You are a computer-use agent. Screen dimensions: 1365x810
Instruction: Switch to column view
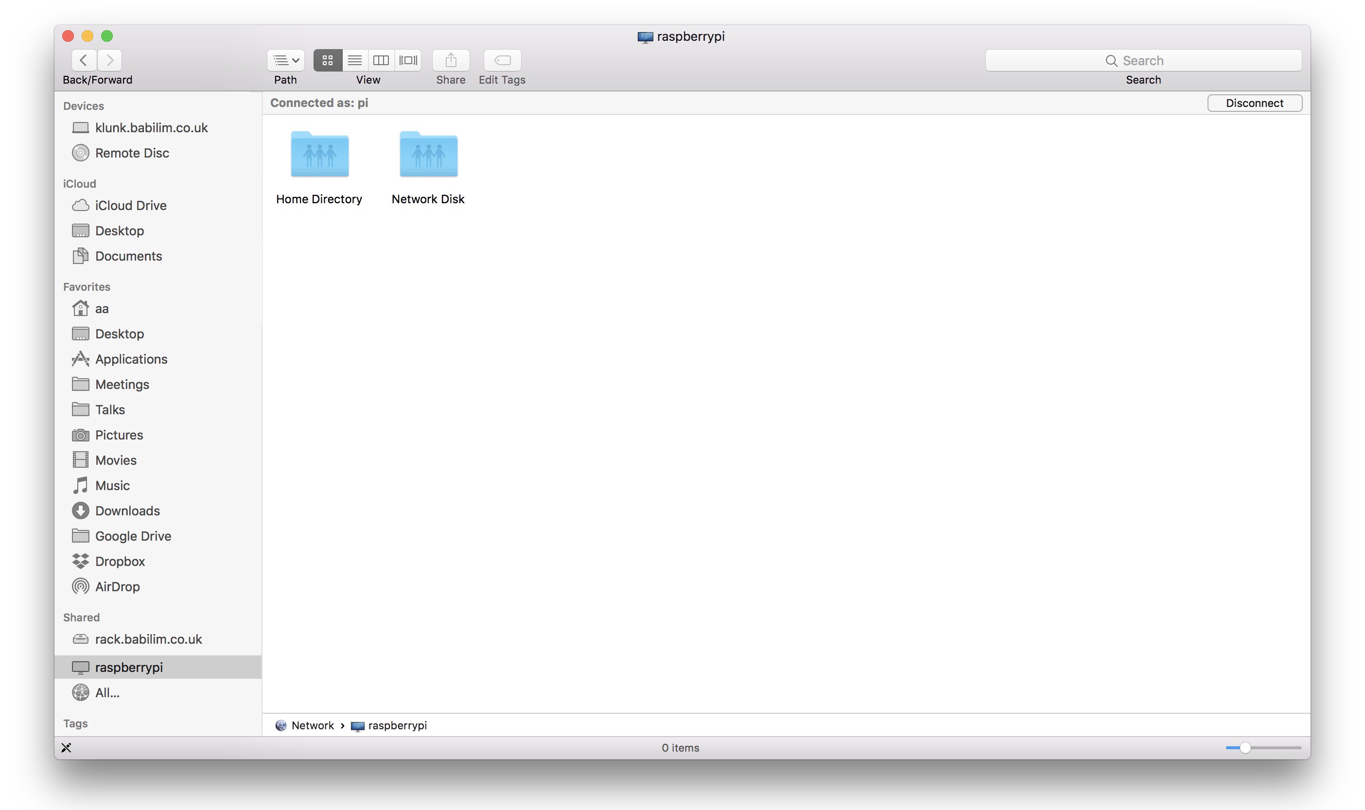(x=381, y=60)
